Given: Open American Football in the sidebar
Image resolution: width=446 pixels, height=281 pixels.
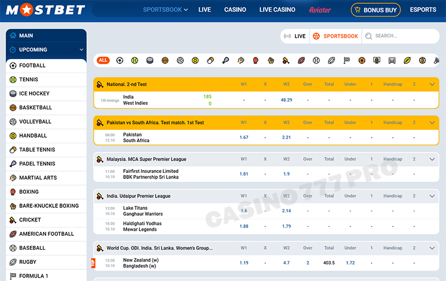Looking at the screenshot, I should pos(46,234).
